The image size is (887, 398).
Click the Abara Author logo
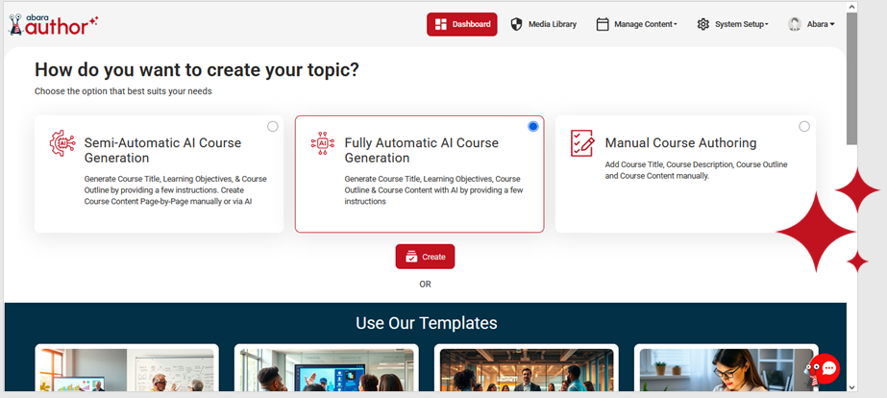click(x=52, y=24)
